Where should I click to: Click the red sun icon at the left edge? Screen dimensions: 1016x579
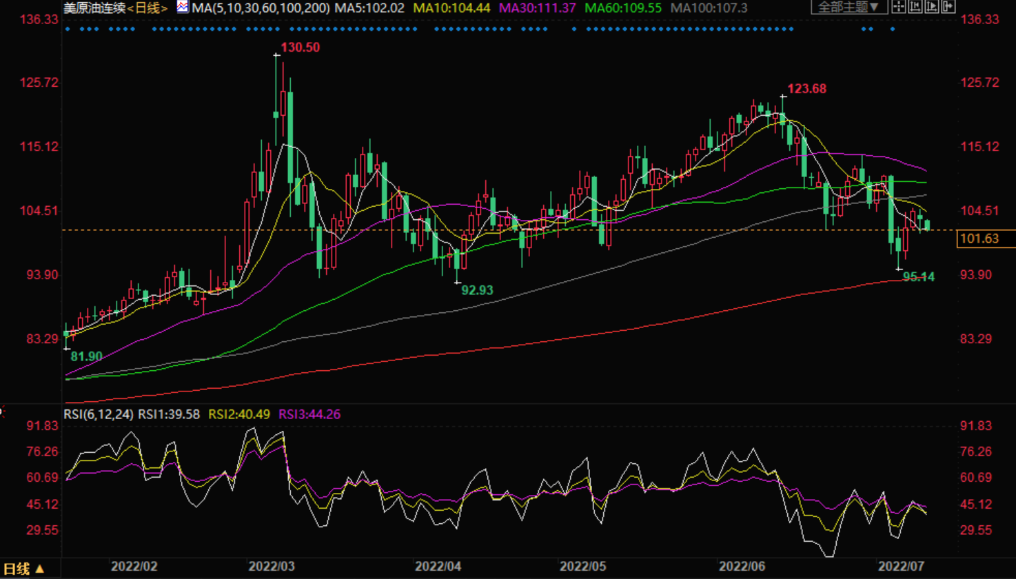click(2, 412)
